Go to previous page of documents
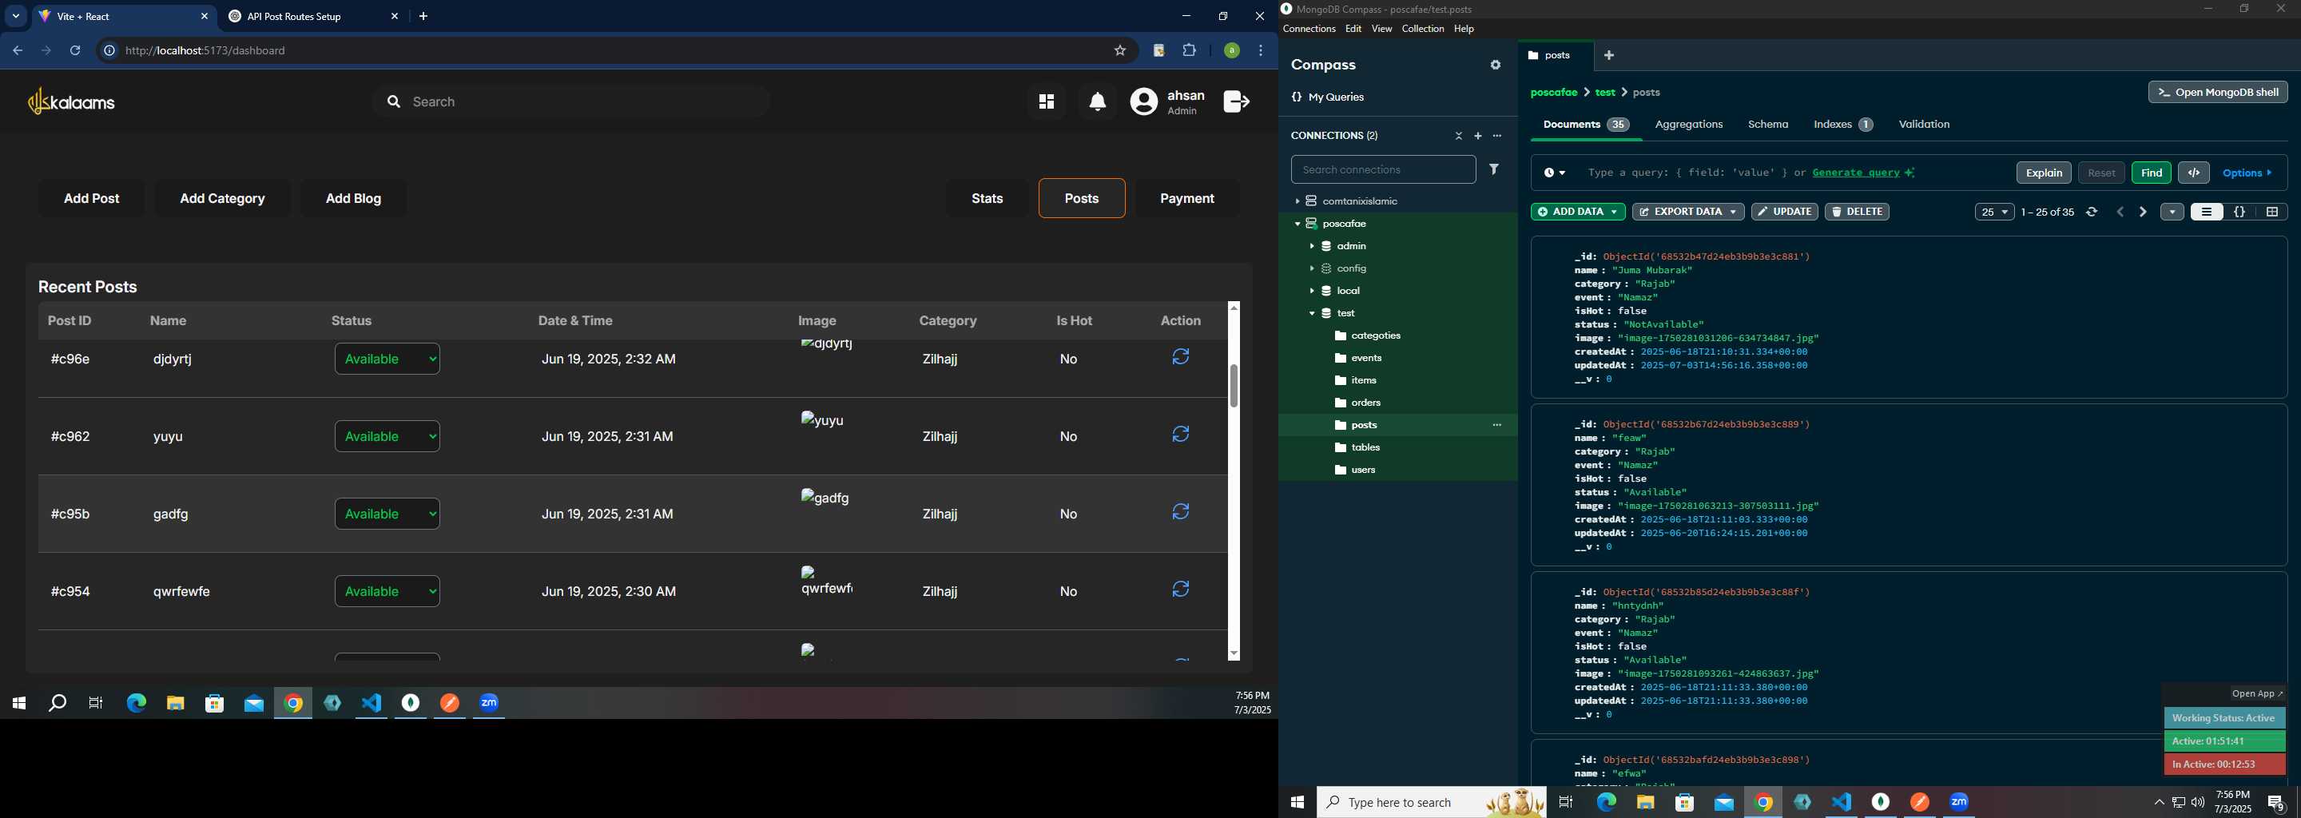 coord(2120,212)
